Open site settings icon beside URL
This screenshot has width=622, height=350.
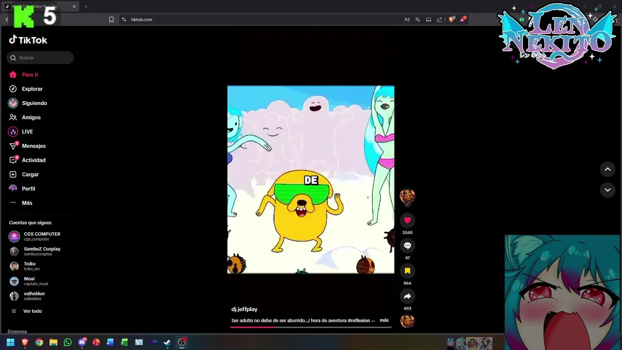[124, 19]
